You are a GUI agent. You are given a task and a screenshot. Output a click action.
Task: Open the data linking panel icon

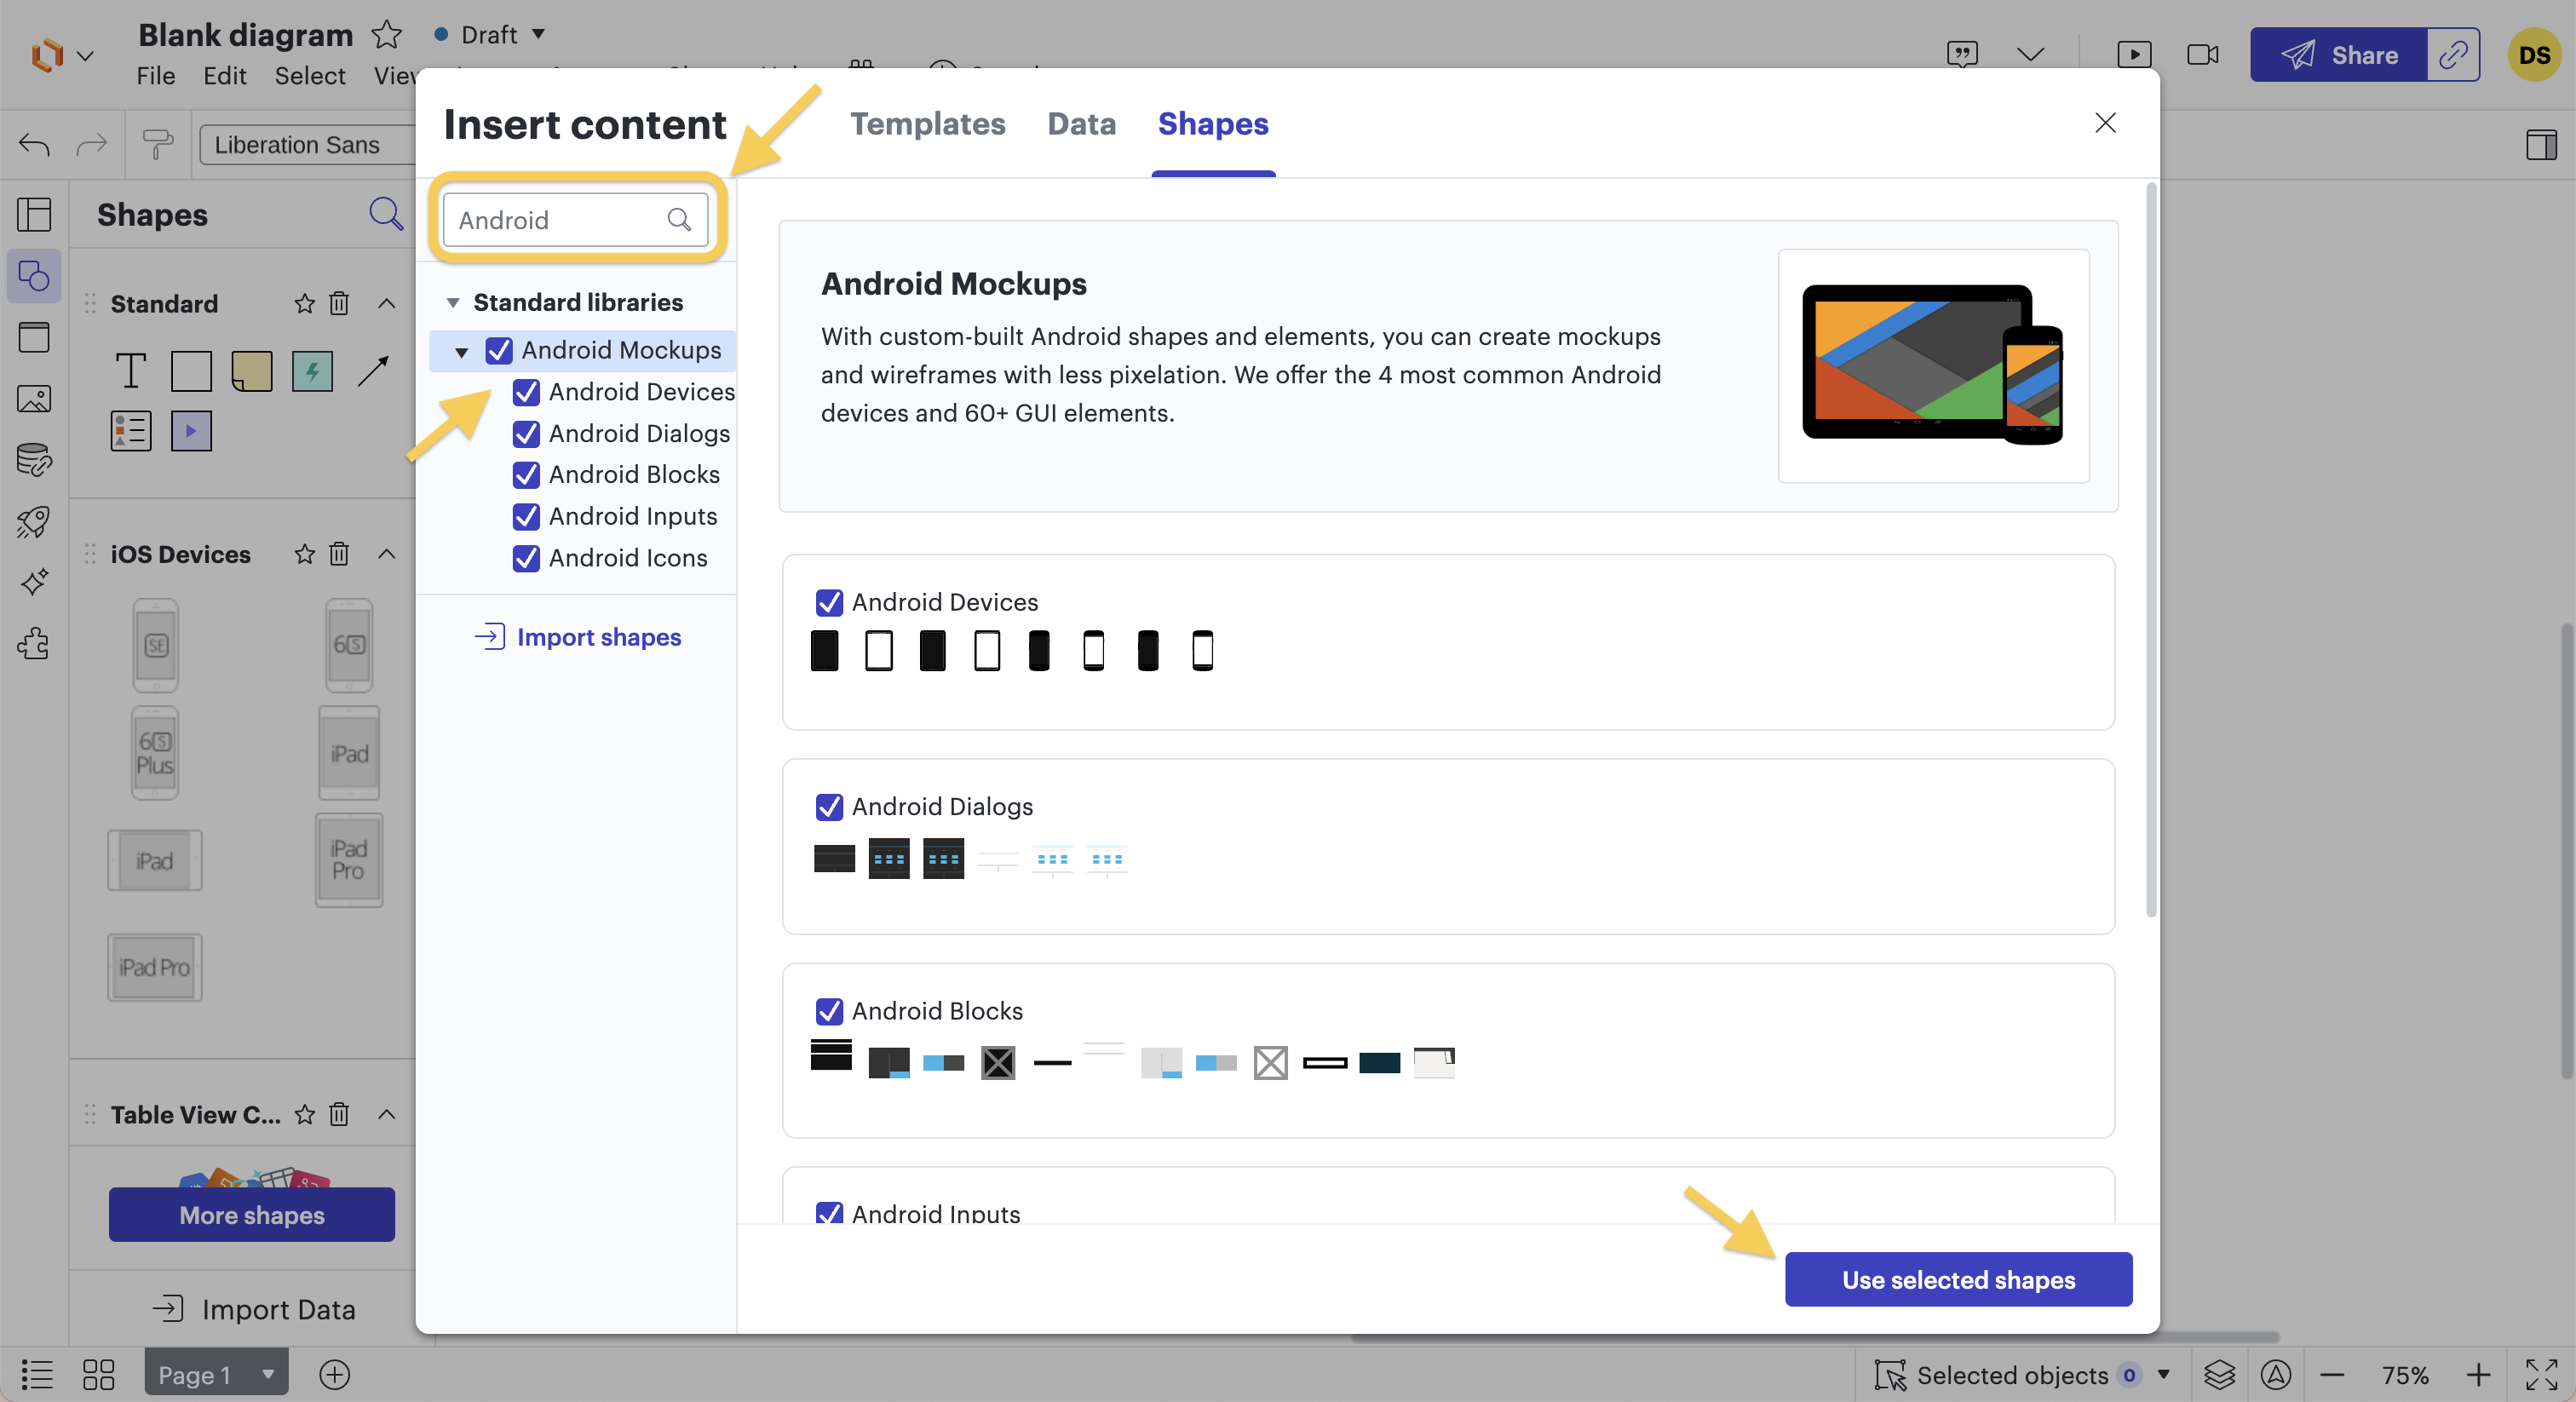[33, 460]
